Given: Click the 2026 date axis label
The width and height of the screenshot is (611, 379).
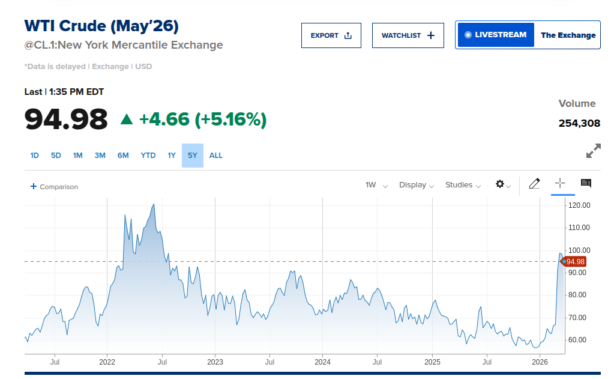Looking at the screenshot, I should (540, 362).
